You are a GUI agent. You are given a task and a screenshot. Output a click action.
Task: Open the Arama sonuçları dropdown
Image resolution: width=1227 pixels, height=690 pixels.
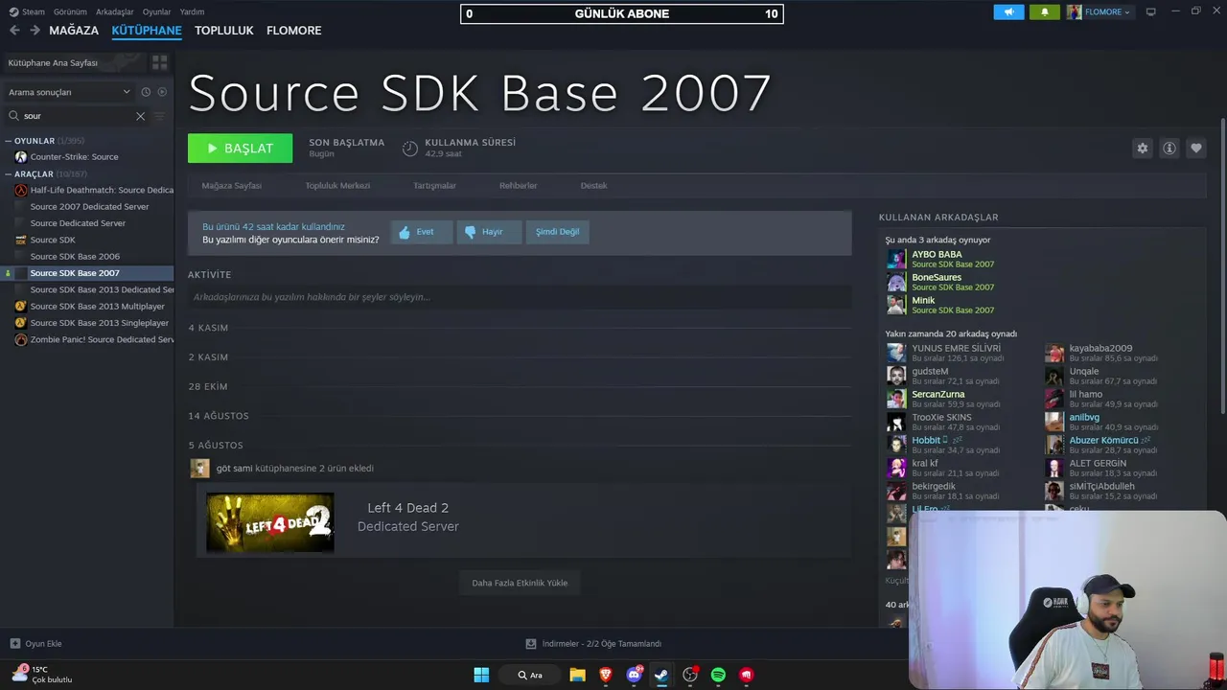tap(69, 92)
